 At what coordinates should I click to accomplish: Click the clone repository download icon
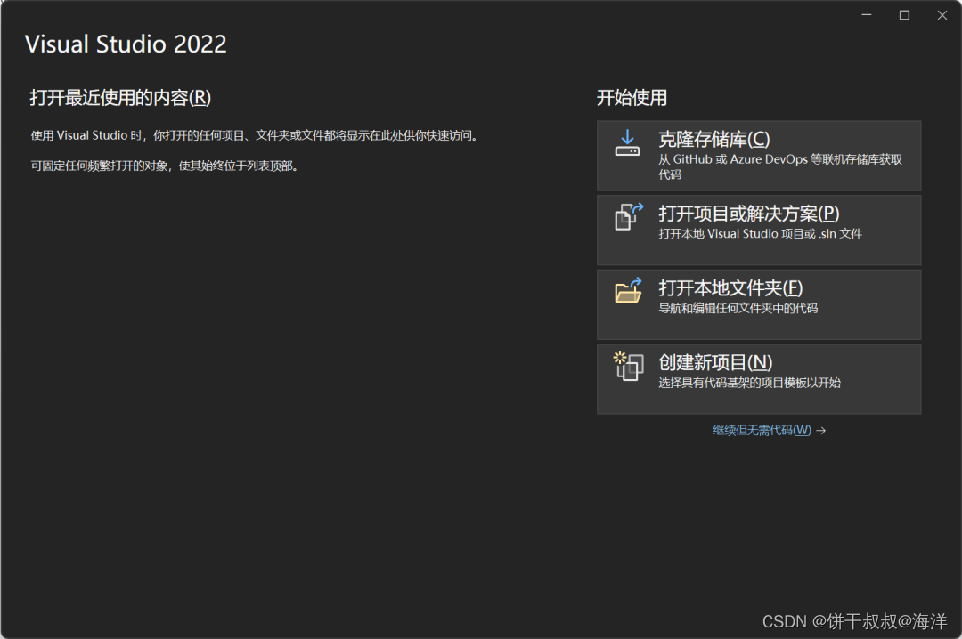point(628,143)
